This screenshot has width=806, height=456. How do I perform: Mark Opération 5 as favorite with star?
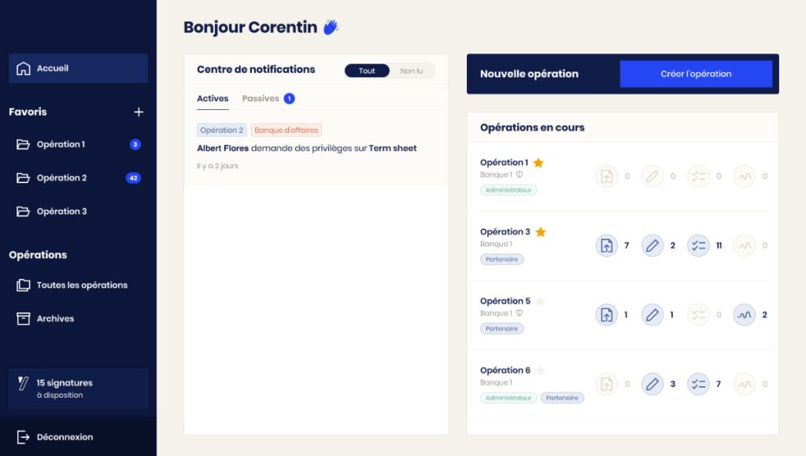tap(540, 301)
